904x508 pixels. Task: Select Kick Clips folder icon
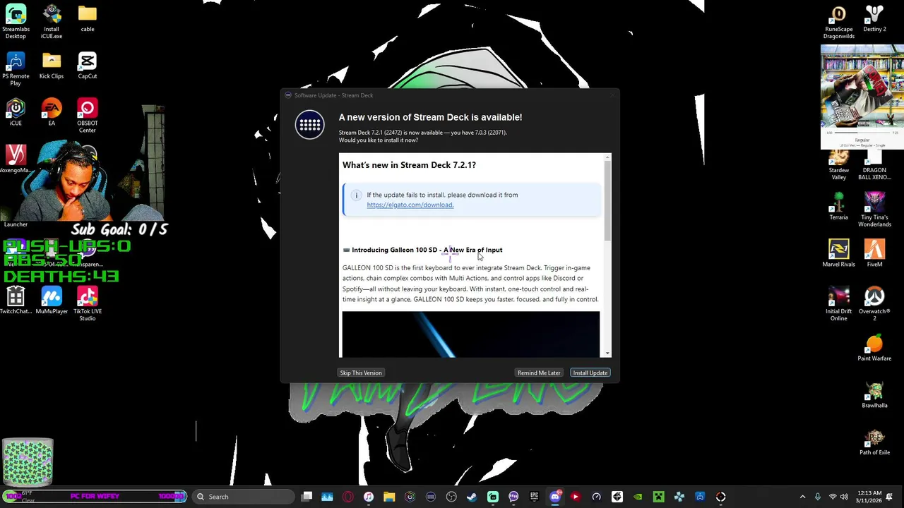pos(52,66)
